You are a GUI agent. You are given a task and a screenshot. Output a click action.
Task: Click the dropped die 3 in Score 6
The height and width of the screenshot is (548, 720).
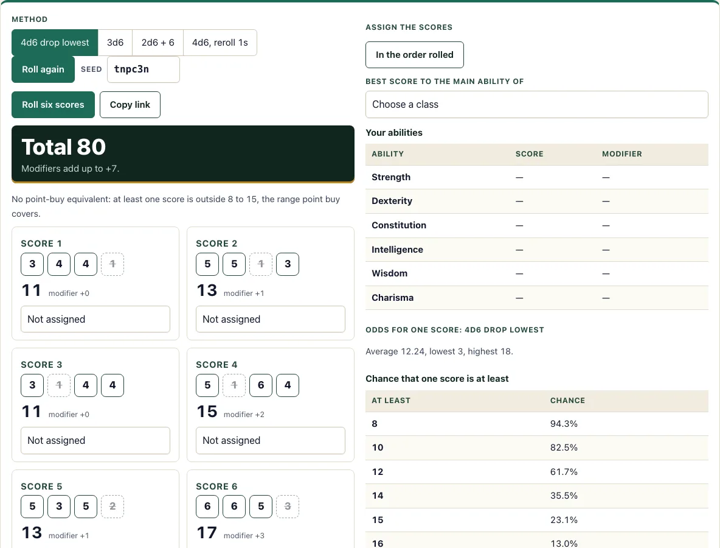(288, 507)
